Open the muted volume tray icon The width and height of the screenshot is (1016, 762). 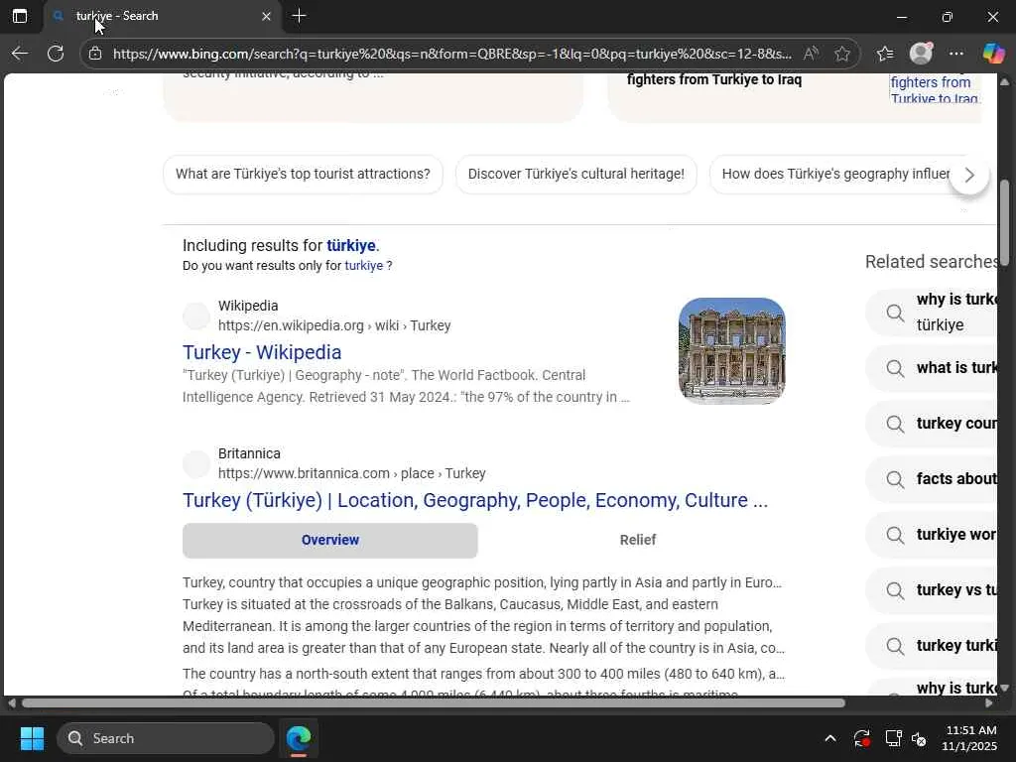click(x=920, y=738)
